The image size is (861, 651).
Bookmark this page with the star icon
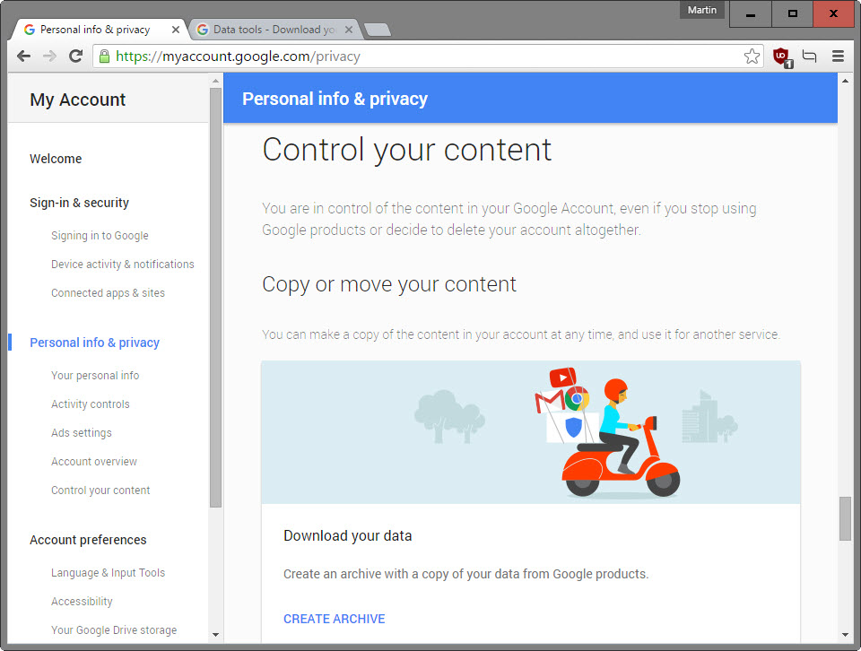tap(752, 56)
